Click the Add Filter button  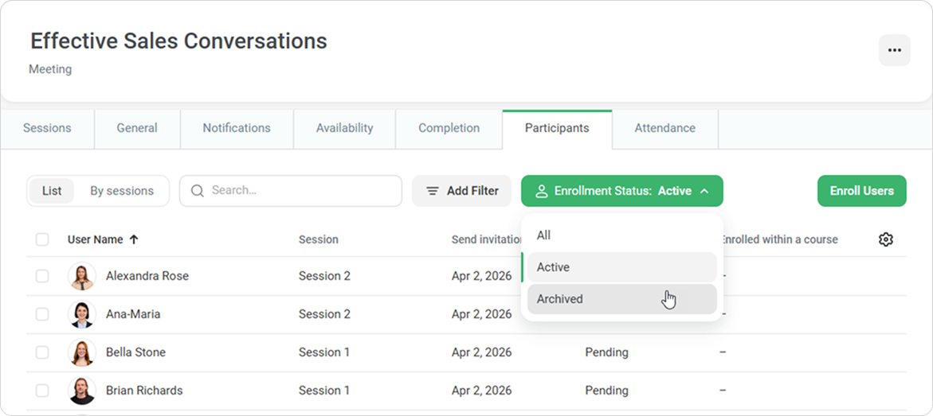[x=463, y=191]
